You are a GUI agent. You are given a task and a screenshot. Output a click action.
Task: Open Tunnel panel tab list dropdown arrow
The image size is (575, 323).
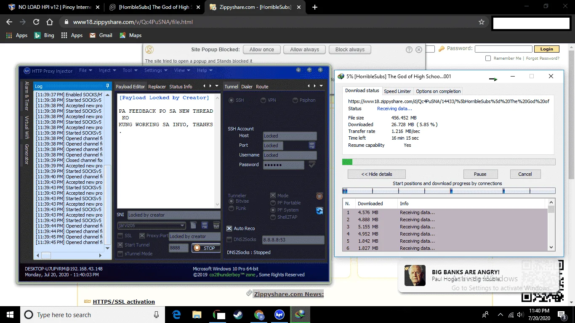coord(322,86)
